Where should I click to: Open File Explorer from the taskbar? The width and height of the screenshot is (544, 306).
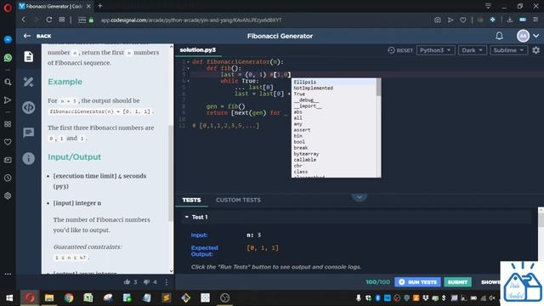point(49,297)
